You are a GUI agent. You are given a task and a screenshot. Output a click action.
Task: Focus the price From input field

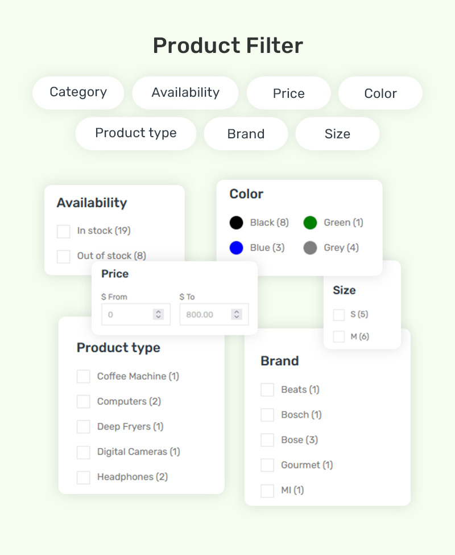click(x=136, y=314)
